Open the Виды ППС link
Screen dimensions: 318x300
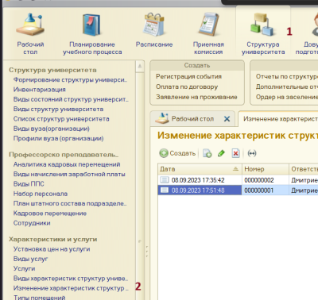[29, 184]
